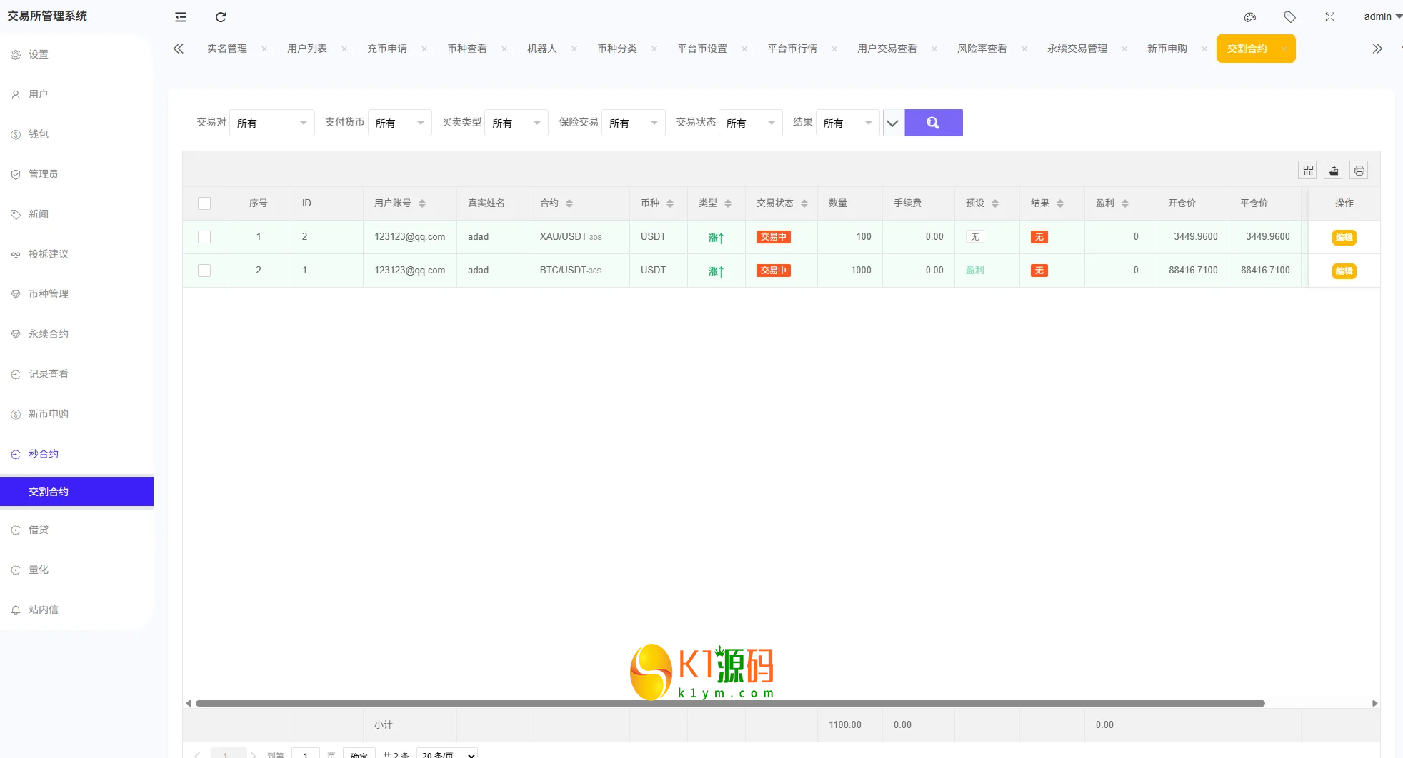Click the purple search button
Viewport: 1403px width, 758px height.
(x=934, y=123)
